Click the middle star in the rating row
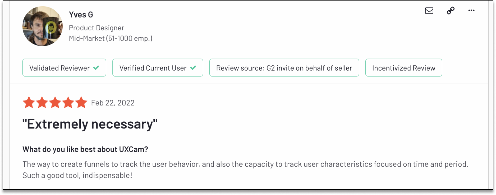This screenshot has height=195, width=496. (x=55, y=103)
